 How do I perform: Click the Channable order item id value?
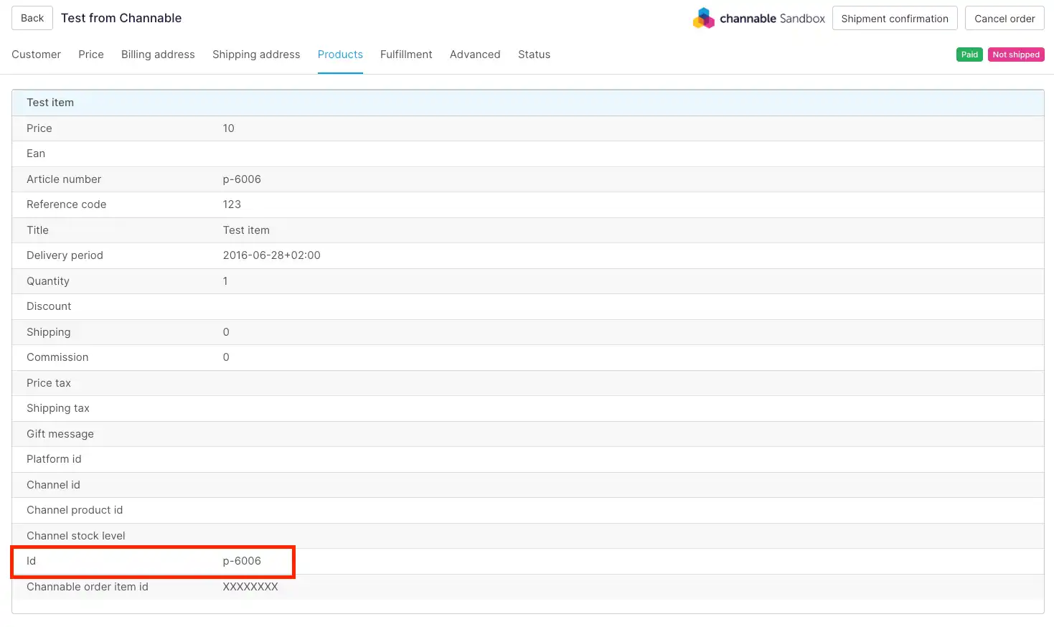point(250,587)
